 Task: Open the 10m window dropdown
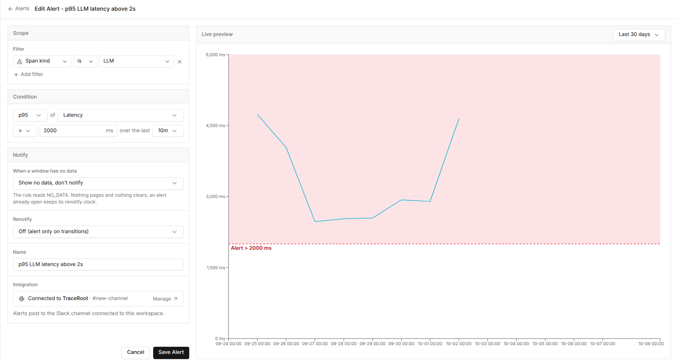(168, 131)
